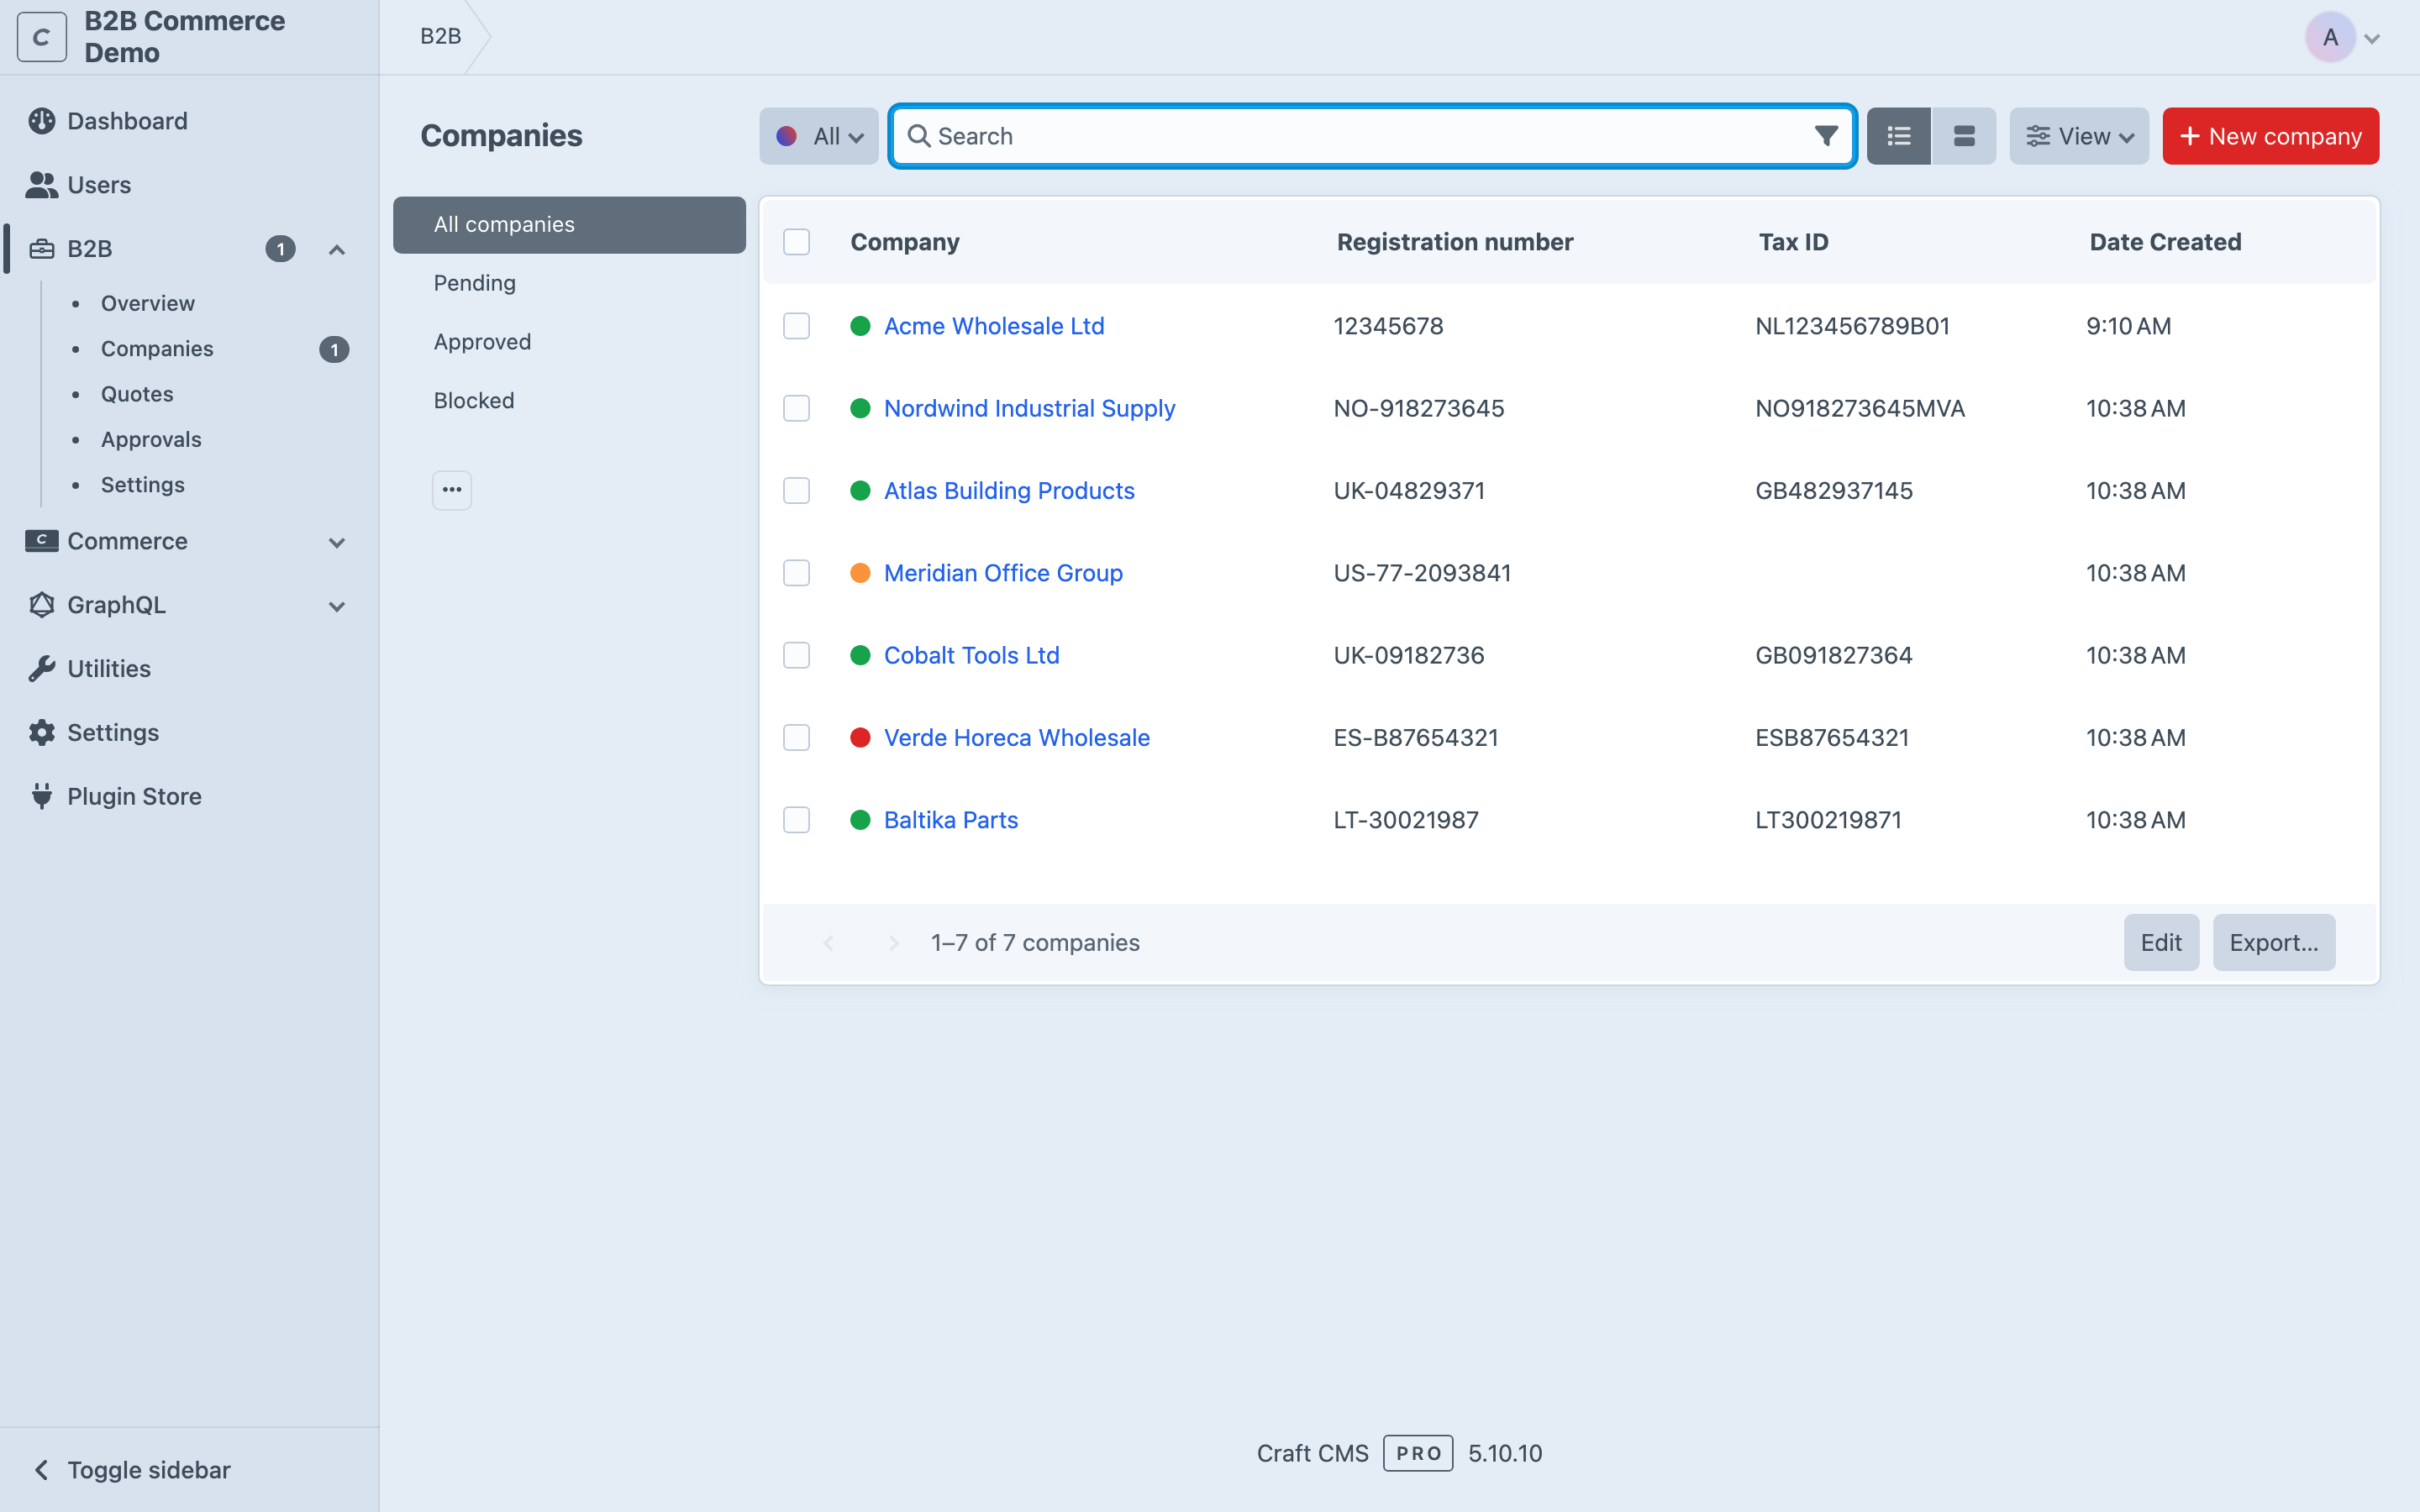Click the GraphQL logo icon
The image size is (2420, 1512).
click(x=42, y=605)
